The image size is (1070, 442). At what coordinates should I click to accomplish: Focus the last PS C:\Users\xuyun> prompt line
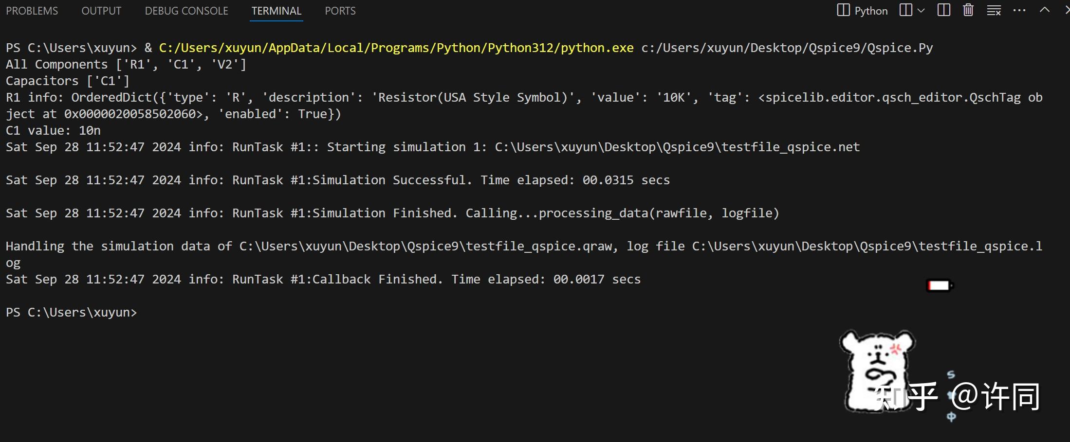72,312
